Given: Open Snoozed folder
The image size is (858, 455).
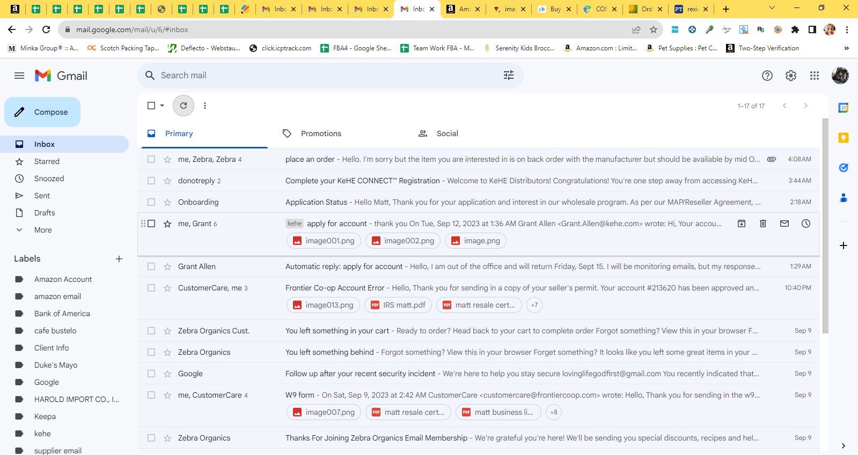Looking at the screenshot, I should 64,178.
